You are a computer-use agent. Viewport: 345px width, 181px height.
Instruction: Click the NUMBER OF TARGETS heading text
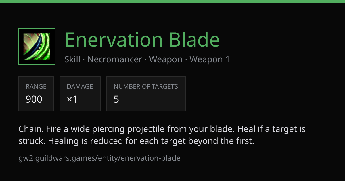(146, 86)
